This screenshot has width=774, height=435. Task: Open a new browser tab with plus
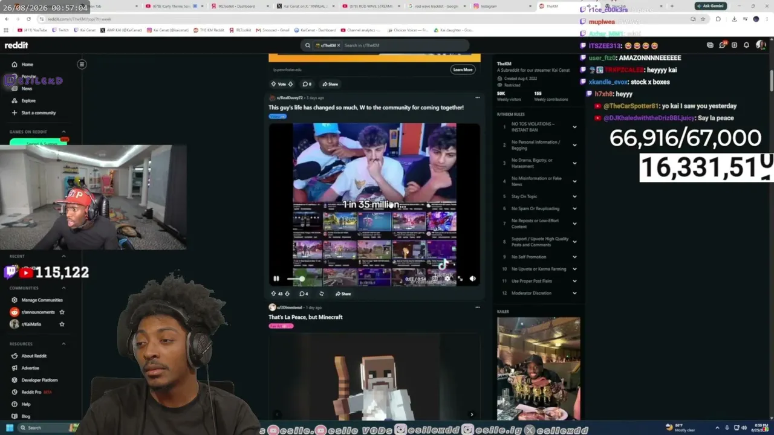tap(672, 6)
